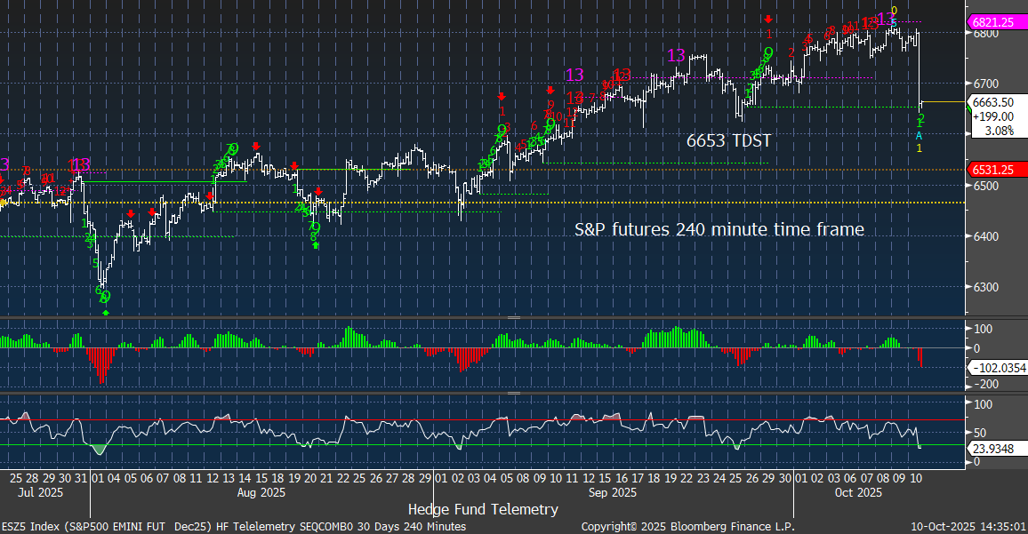Click the yellow 0 marker at the October high

pyautogui.click(x=895, y=11)
